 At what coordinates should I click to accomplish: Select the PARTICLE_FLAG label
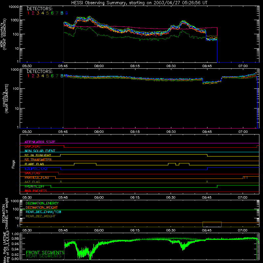click(x=37, y=178)
